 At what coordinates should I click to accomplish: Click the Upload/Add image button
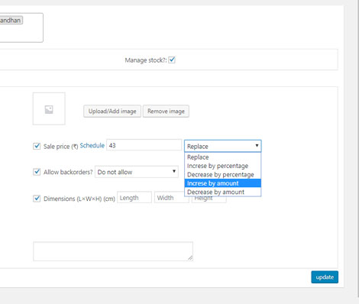pos(112,112)
